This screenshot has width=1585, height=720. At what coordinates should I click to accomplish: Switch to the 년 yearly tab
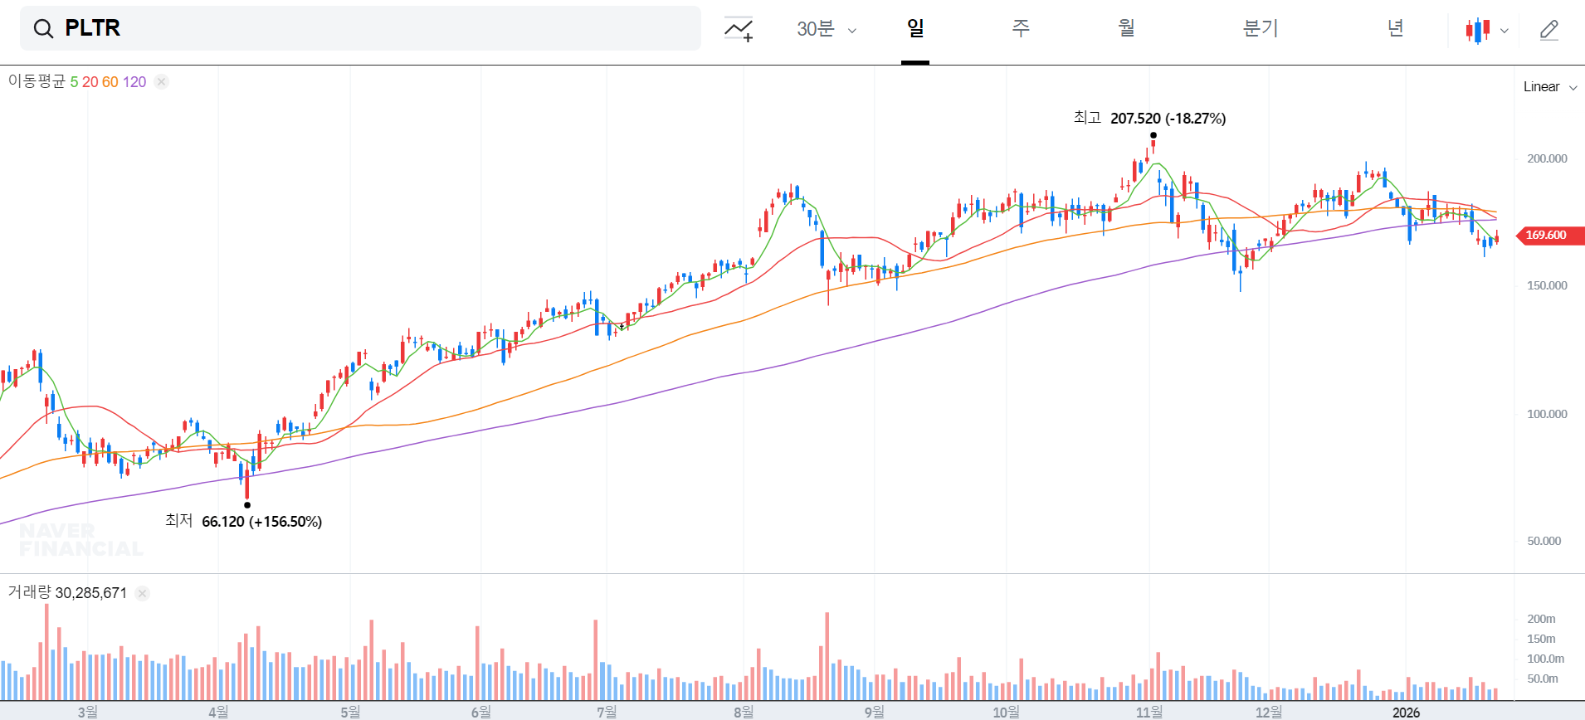(x=1396, y=28)
